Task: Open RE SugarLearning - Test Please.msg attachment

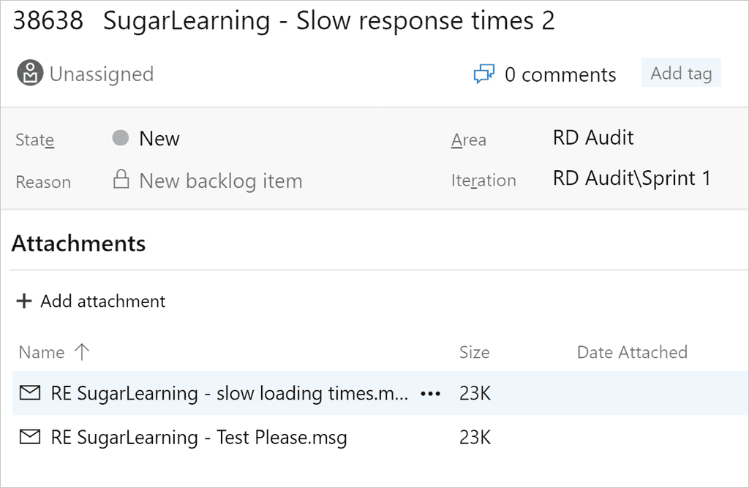Action: [x=199, y=438]
